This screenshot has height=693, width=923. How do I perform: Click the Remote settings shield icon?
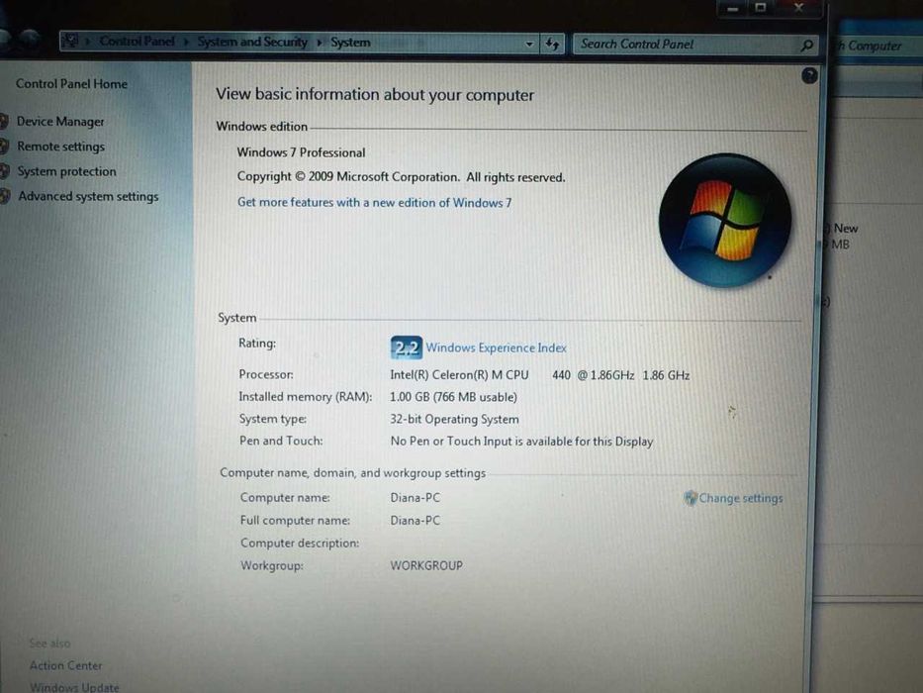click(4, 147)
